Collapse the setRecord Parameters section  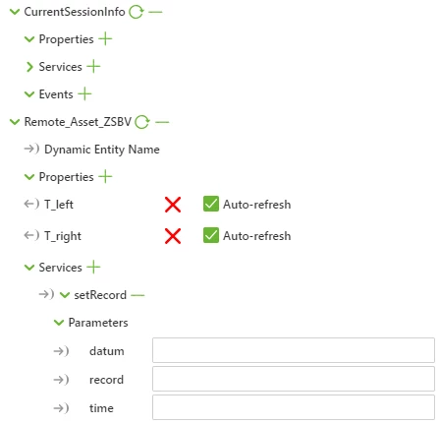pyautogui.click(x=59, y=323)
